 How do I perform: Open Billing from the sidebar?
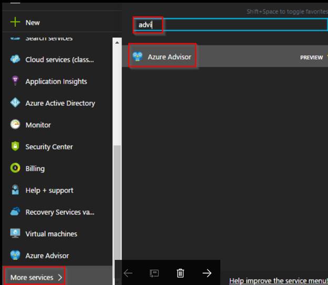pyautogui.click(x=35, y=169)
